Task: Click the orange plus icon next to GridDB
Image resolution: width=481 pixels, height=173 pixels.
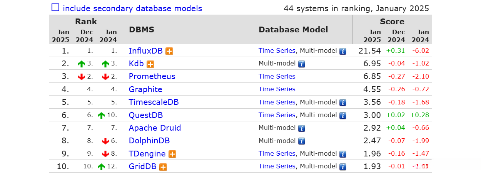Action: (163, 167)
